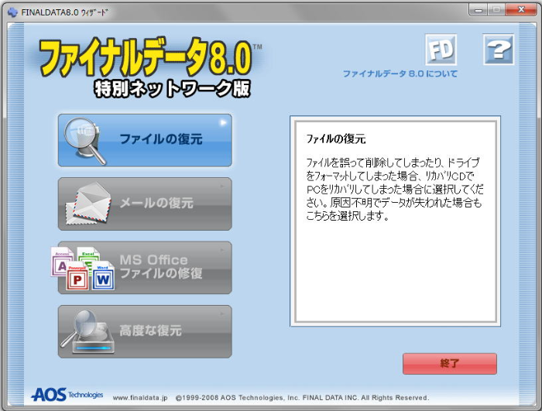
Task: Click the ファイナルデータ 8.0 について link
Action: 400,74
